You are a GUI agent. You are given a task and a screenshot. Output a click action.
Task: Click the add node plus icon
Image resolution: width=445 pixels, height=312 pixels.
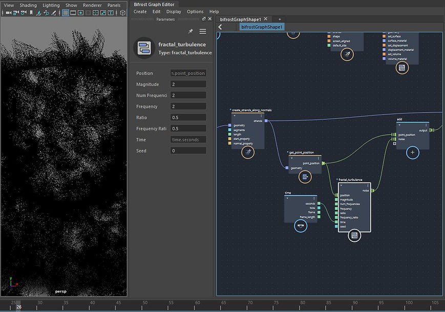point(412,153)
